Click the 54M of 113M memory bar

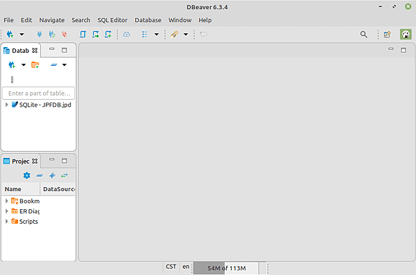coord(226,268)
